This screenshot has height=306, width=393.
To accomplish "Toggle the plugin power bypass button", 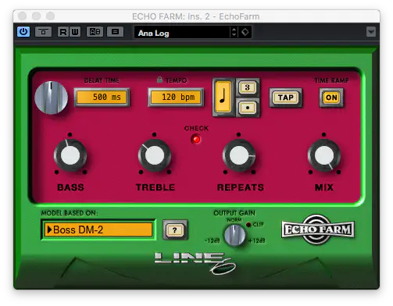I will pos(23,32).
